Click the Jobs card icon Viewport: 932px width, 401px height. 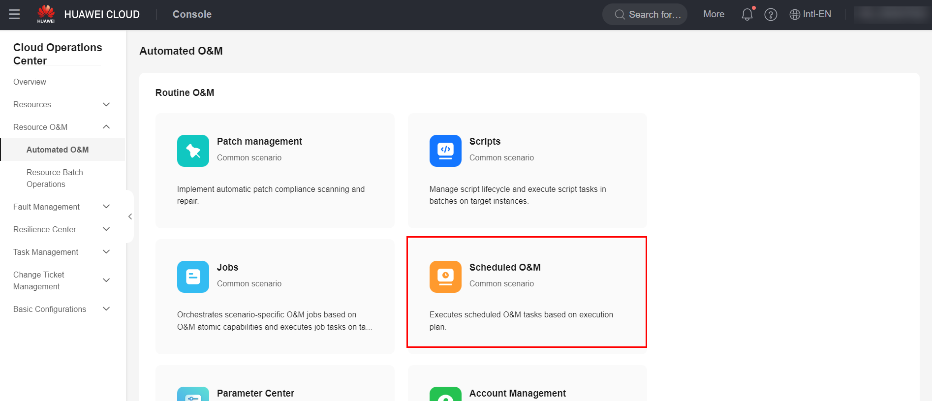point(193,277)
